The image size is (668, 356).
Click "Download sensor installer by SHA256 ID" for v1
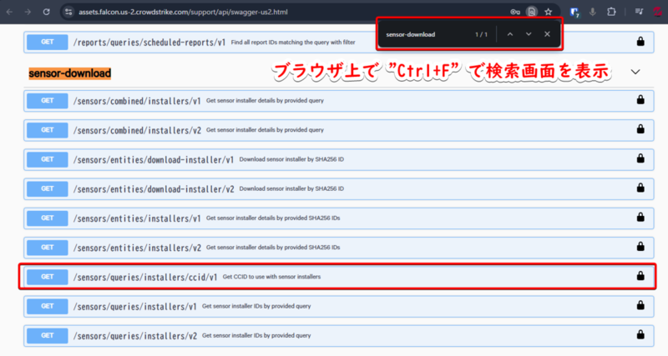pos(291,159)
